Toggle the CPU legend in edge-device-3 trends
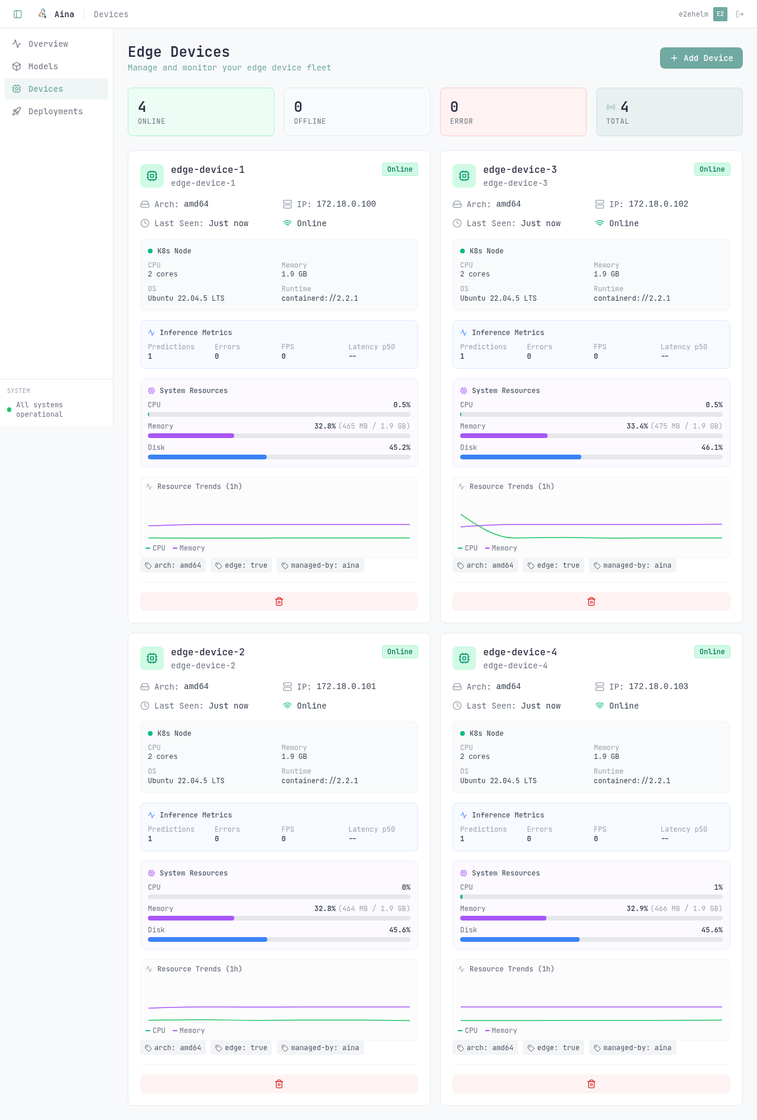 (468, 548)
